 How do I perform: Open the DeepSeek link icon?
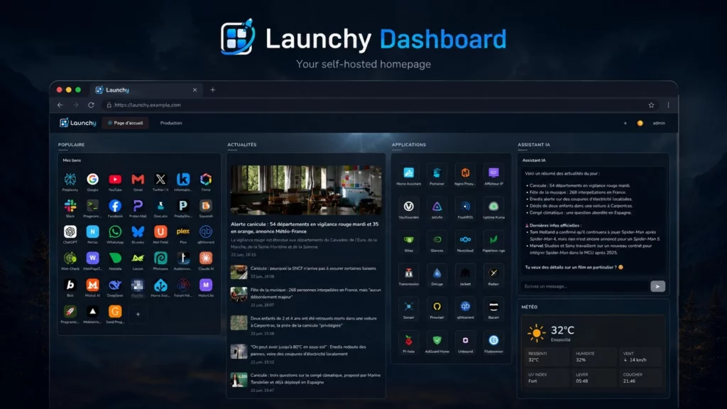coord(115,285)
